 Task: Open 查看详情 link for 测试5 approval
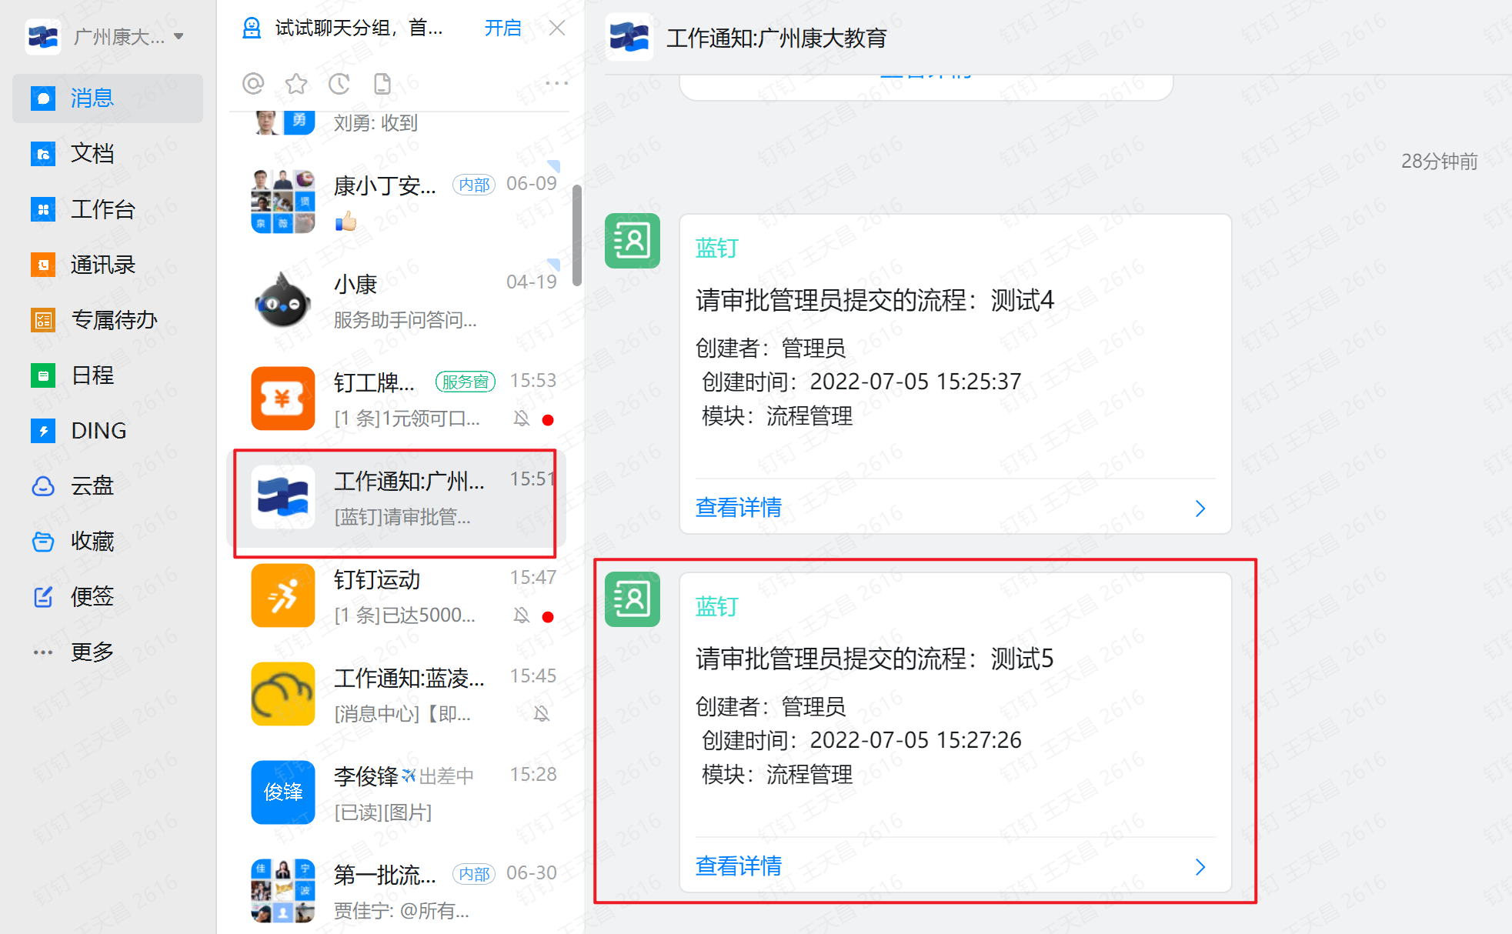point(739,866)
